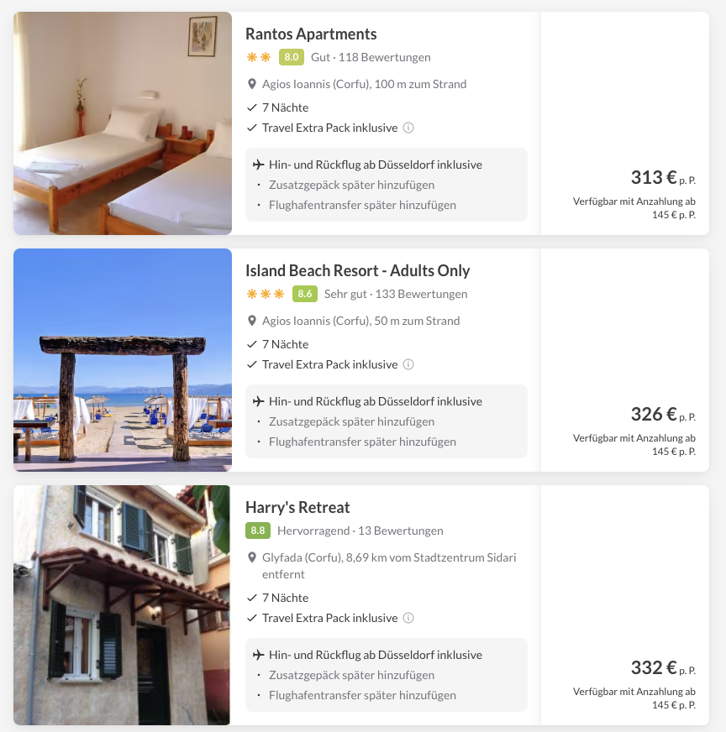Click the 8.0 rating badge for Rantos Apartments

[291, 57]
